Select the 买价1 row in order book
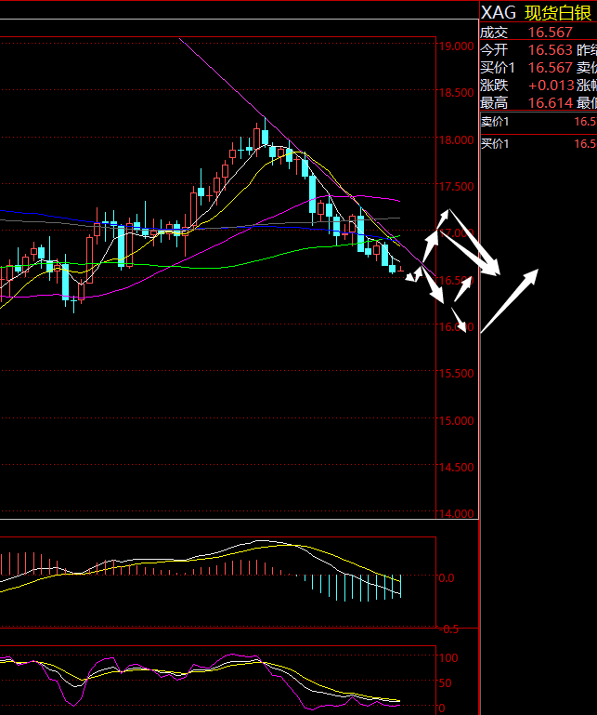Image resolution: width=597 pixels, height=715 pixels. click(539, 143)
